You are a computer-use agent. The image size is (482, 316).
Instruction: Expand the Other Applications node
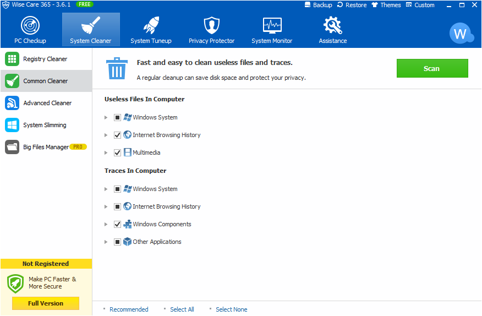click(x=106, y=242)
